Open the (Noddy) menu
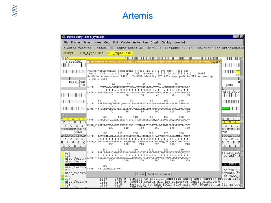Image resolution: width=271 pixels, height=203 pixels. 180,42
